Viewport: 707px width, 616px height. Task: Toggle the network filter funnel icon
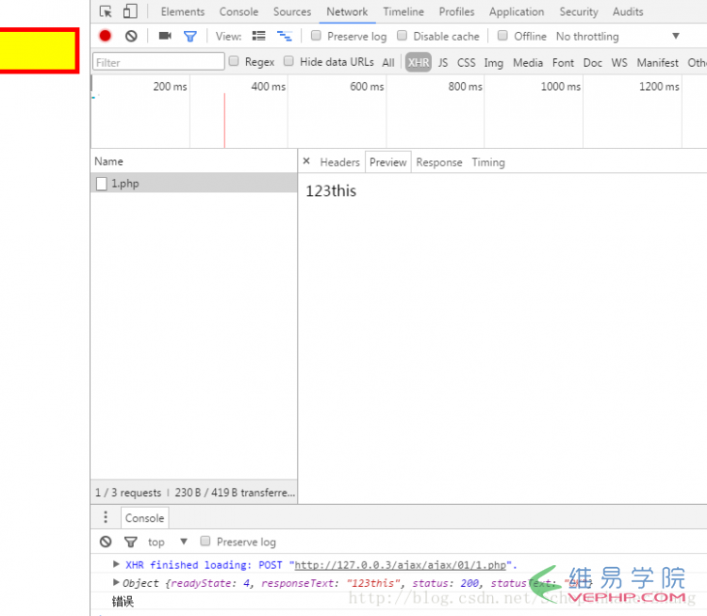pos(190,36)
